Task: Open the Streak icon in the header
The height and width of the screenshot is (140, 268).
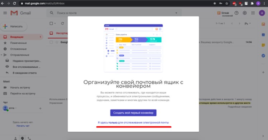Action: [x=219, y=13]
